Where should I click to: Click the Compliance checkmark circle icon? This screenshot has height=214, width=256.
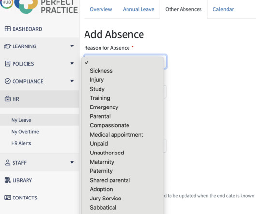[x=8, y=81]
